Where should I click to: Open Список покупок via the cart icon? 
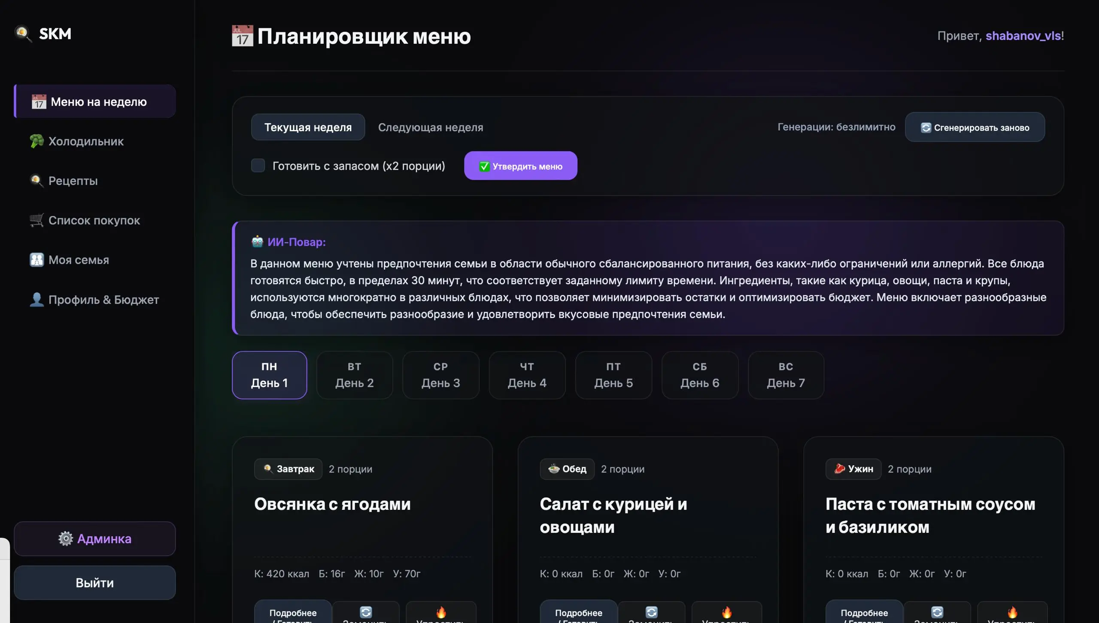[36, 220]
